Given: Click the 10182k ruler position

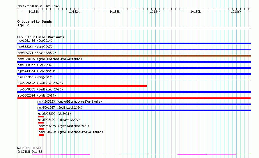Looking at the screenshot, I should click(x=74, y=12).
